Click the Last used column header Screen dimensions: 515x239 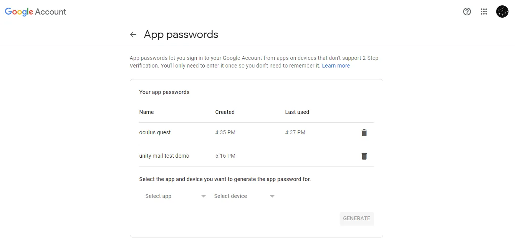(x=297, y=112)
